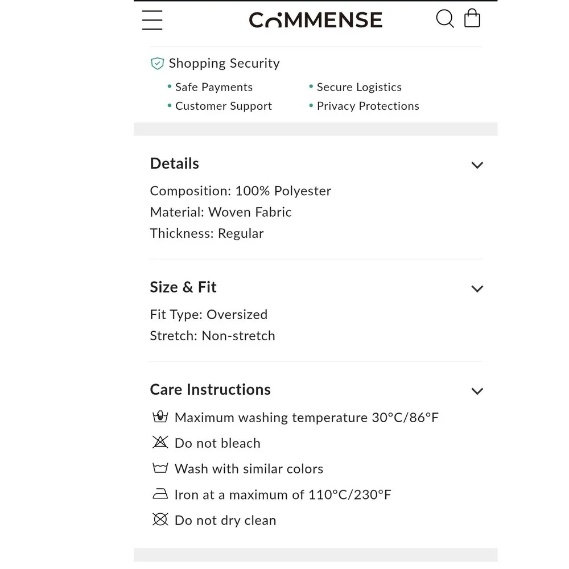Screen dimensions: 569x569
Task: Click the Privacy Protections item
Action: (x=368, y=106)
